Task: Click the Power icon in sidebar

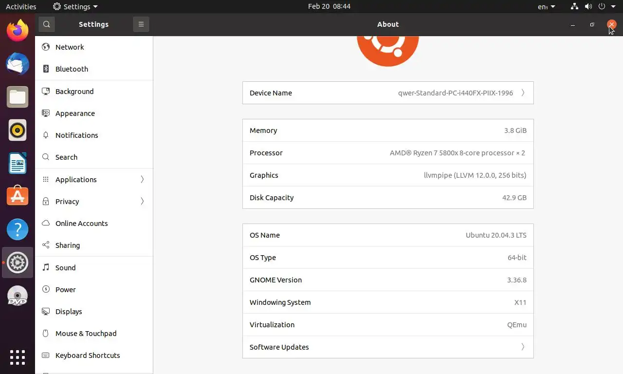Action: (46, 290)
